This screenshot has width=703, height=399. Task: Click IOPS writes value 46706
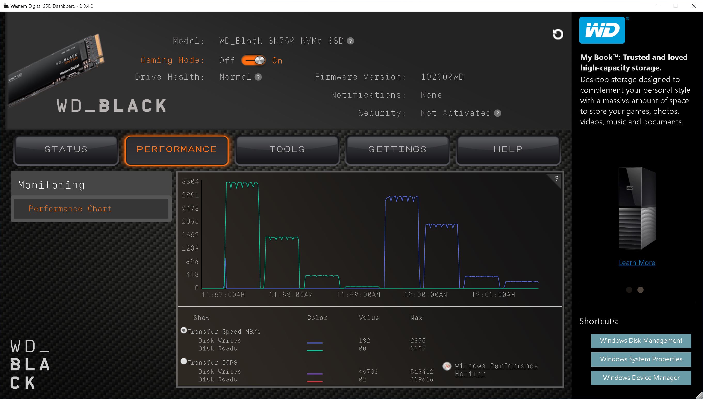pyautogui.click(x=368, y=372)
